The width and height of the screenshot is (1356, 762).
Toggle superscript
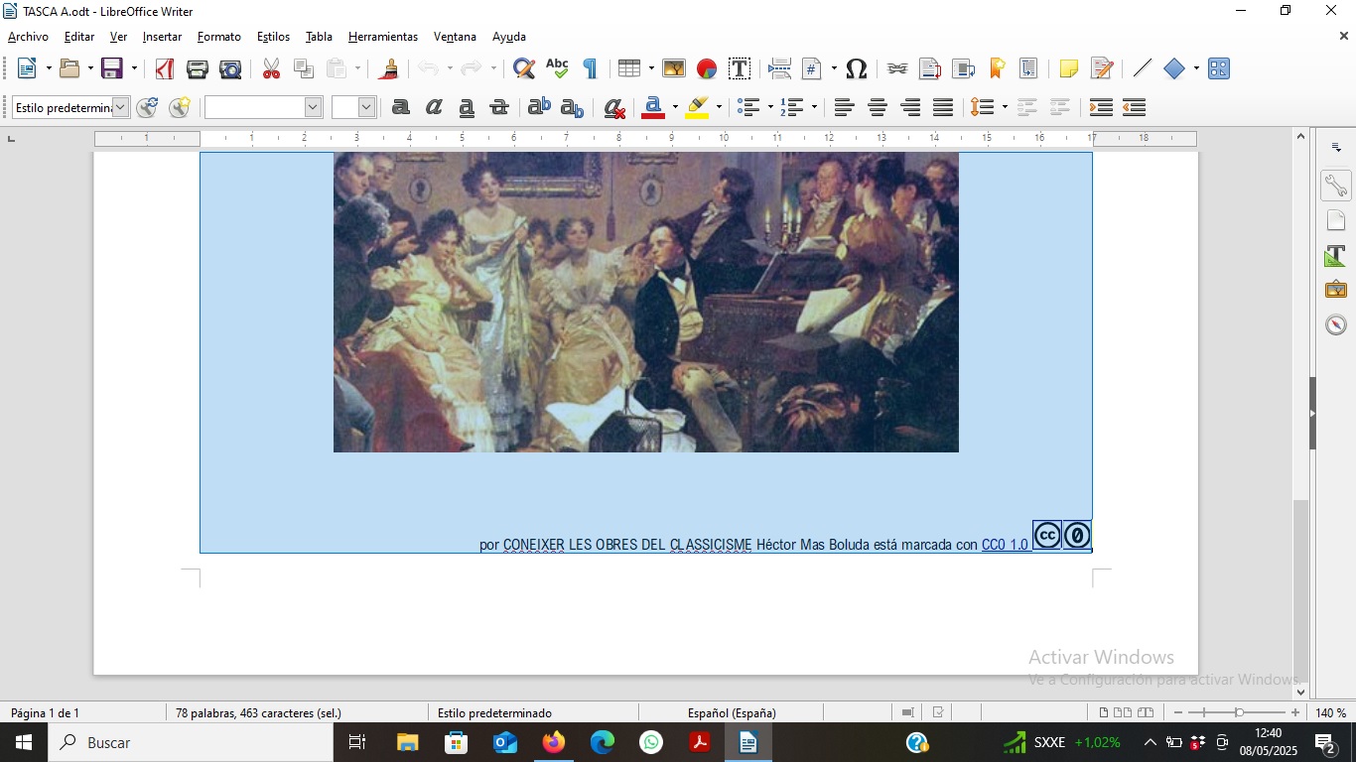539,107
